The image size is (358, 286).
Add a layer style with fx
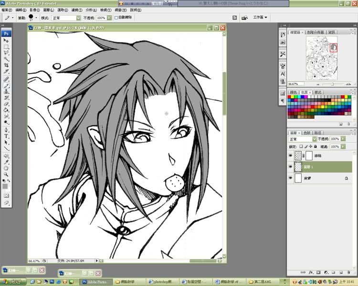[x=311, y=272]
